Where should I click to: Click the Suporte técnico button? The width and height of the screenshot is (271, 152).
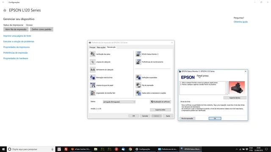pyautogui.click(x=235, y=98)
